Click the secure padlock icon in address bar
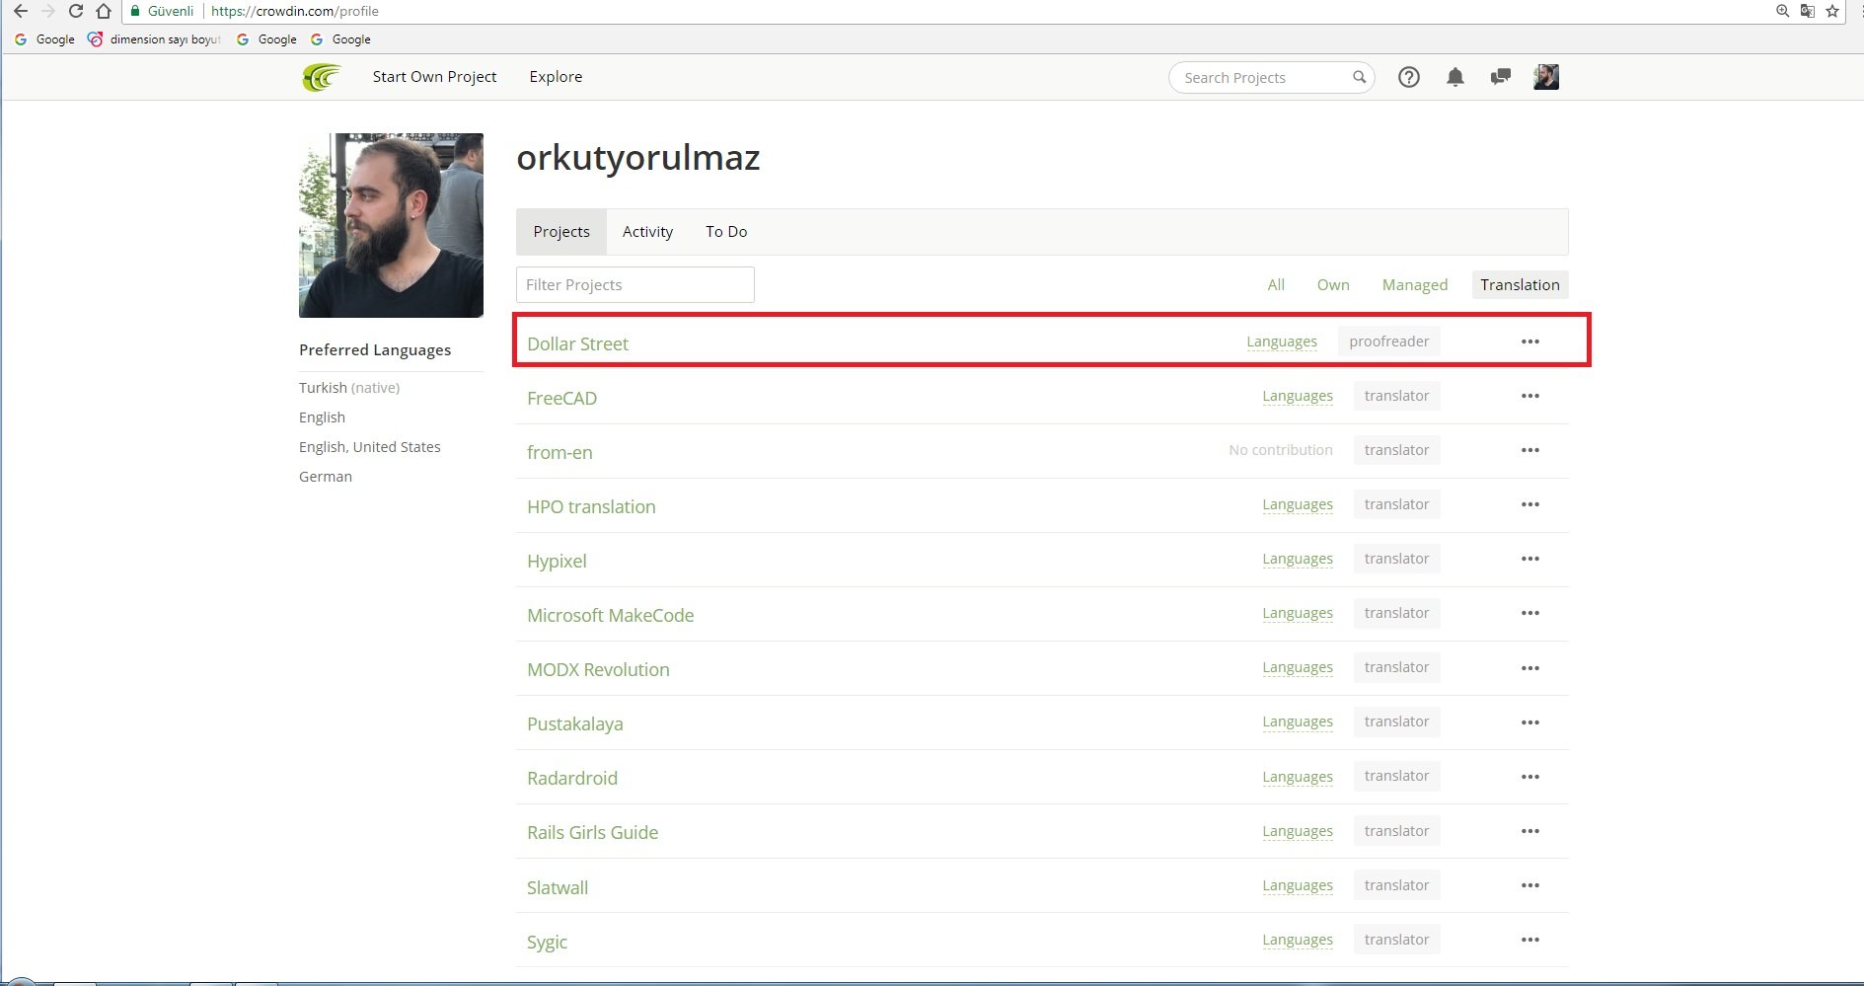Viewport: 1864px width, 986px height. coord(135,12)
